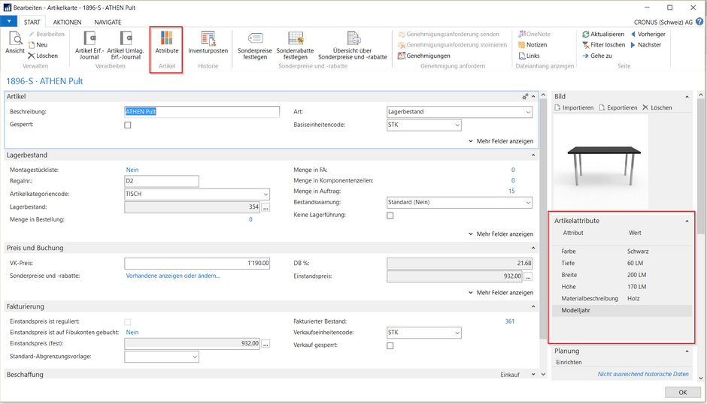Go to Vorheriger record
The height and width of the screenshot is (404, 707).
[648, 35]
